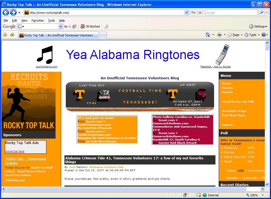Click the Google search box at top right

click(x=231, y=12)
